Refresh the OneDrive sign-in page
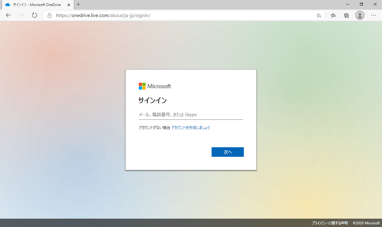Viewport: 382px width, 227px height. (x=35, y=15)
